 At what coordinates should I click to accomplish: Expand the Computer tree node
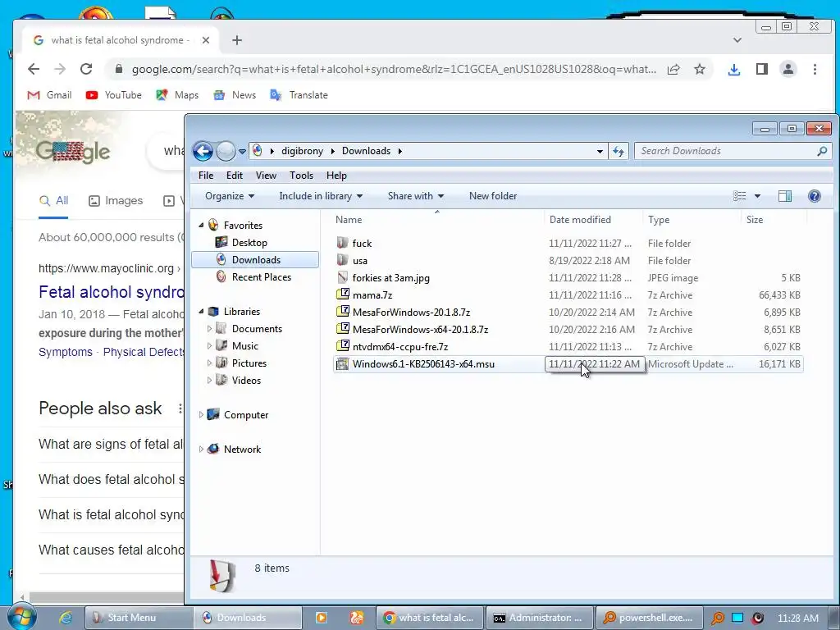[x=201, y=414]
